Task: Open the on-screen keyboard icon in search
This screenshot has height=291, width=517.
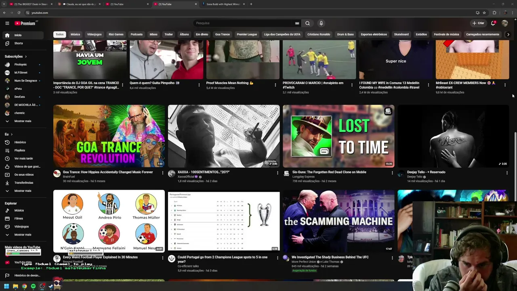Action: tap(297, 23)
